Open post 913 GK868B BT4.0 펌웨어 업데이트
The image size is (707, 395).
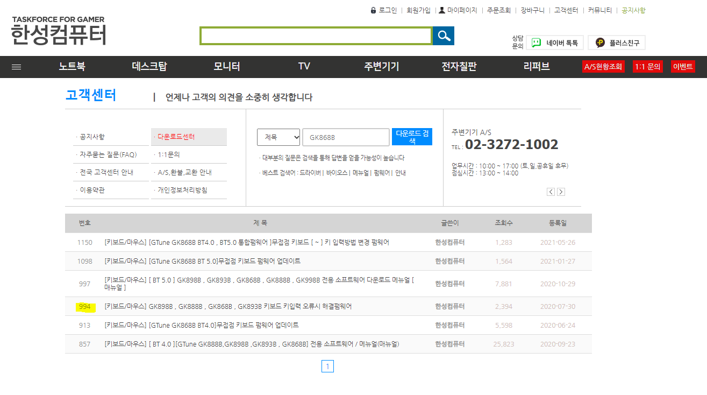[202, 325]
